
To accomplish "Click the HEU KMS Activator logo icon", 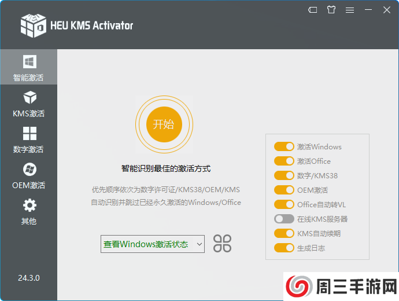I will (x=33, y=24).
